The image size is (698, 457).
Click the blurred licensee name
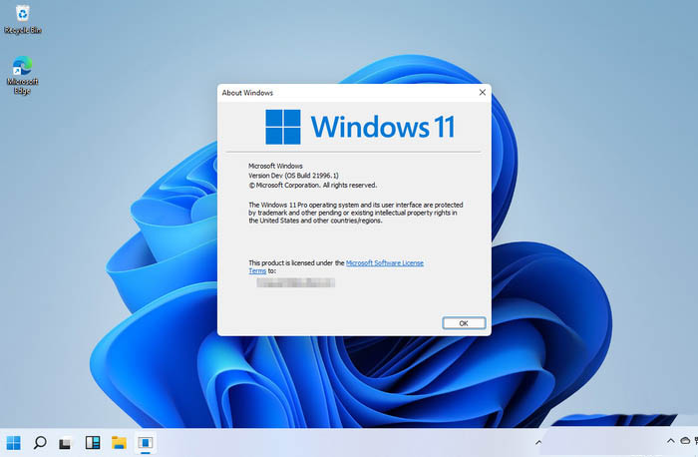(x=295, y=283)
